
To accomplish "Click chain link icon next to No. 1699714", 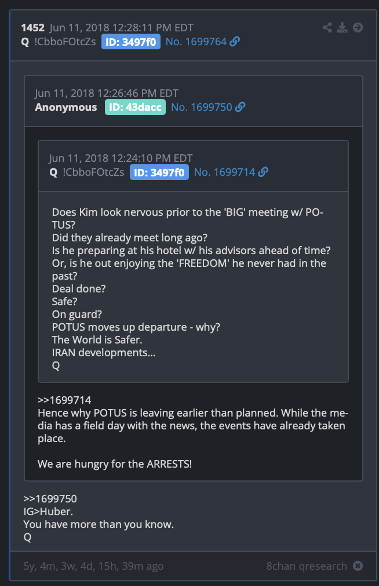I will click(263, 172).
